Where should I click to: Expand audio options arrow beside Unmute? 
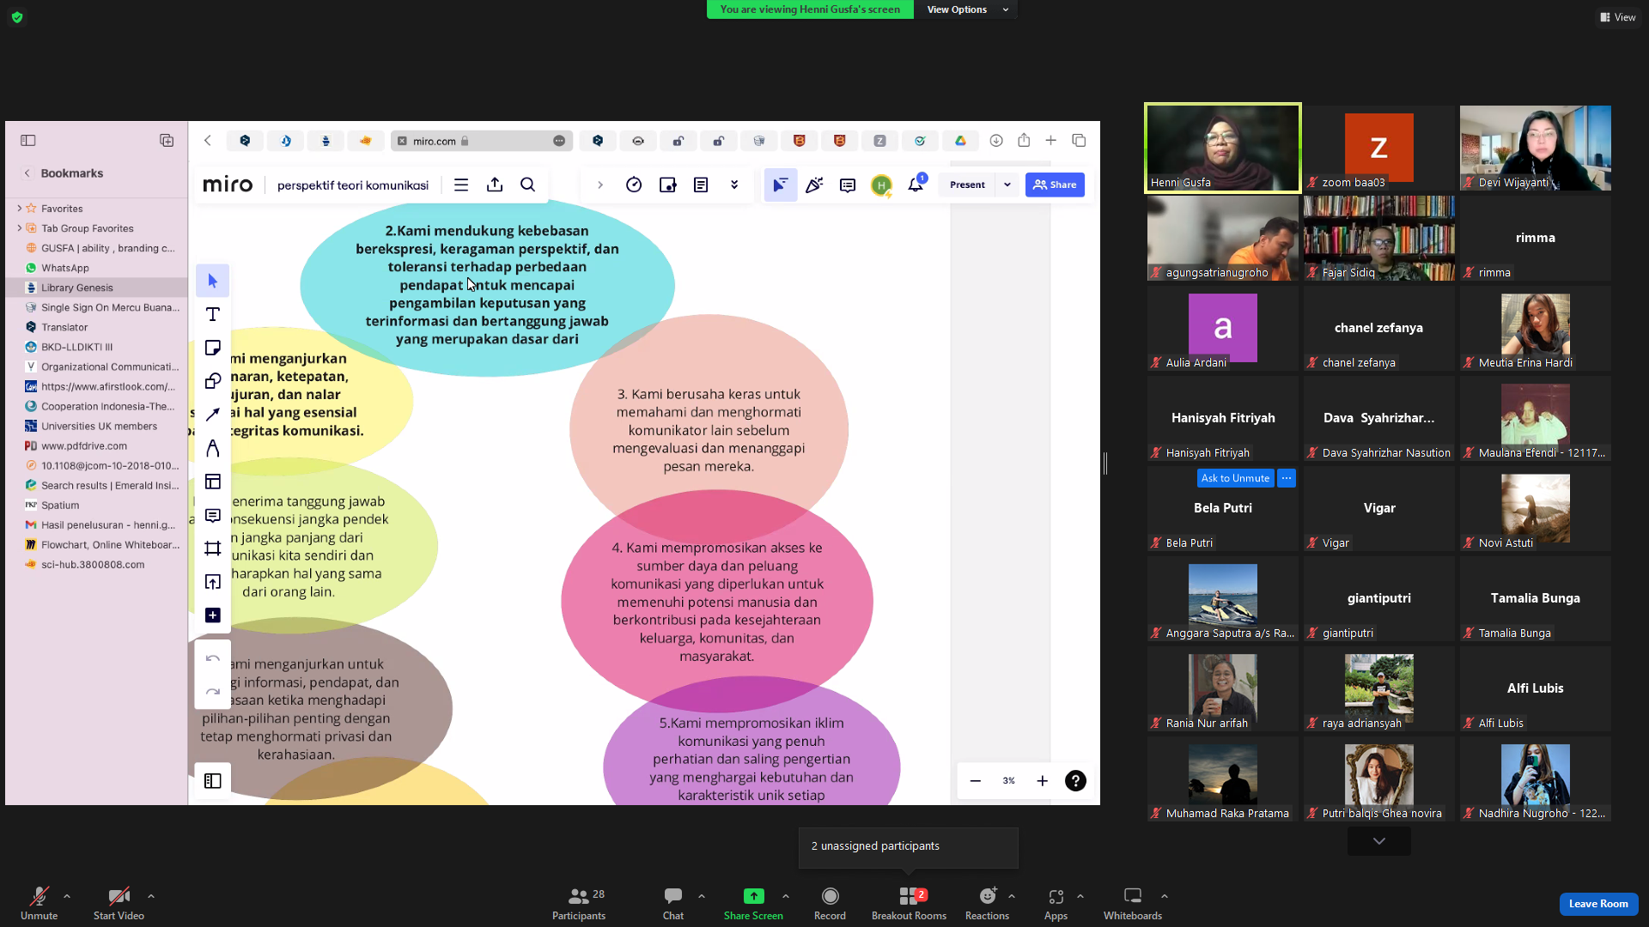(67, 896)
